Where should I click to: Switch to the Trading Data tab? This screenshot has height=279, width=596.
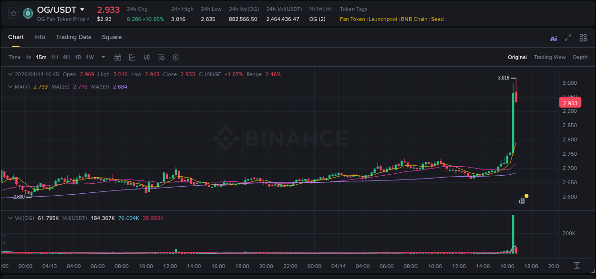point(73,37)
